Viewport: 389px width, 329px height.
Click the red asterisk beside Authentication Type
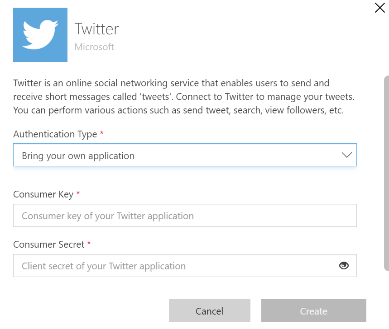coord(101,134)
